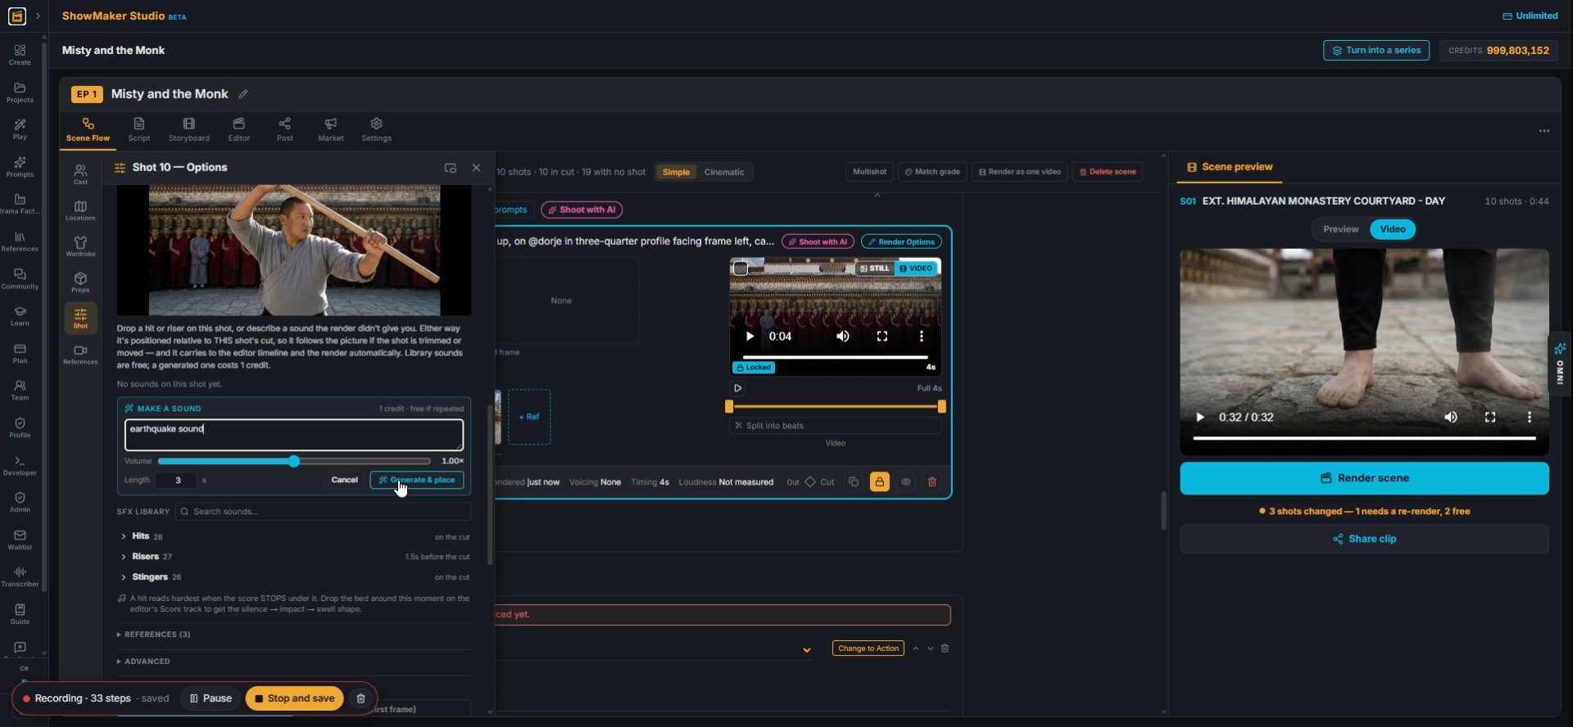
Task: Switch shot view mode to Cinematic
Action: coord(724,172)
